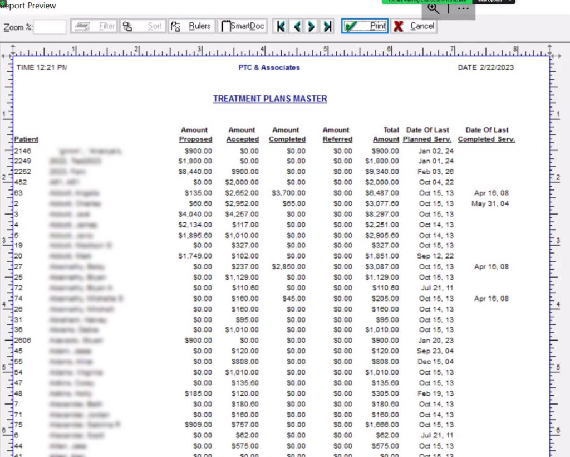Image resolution: width=570 pixels, height=457 pixels.
Task: Click the Print button
Action: point(365,26)
